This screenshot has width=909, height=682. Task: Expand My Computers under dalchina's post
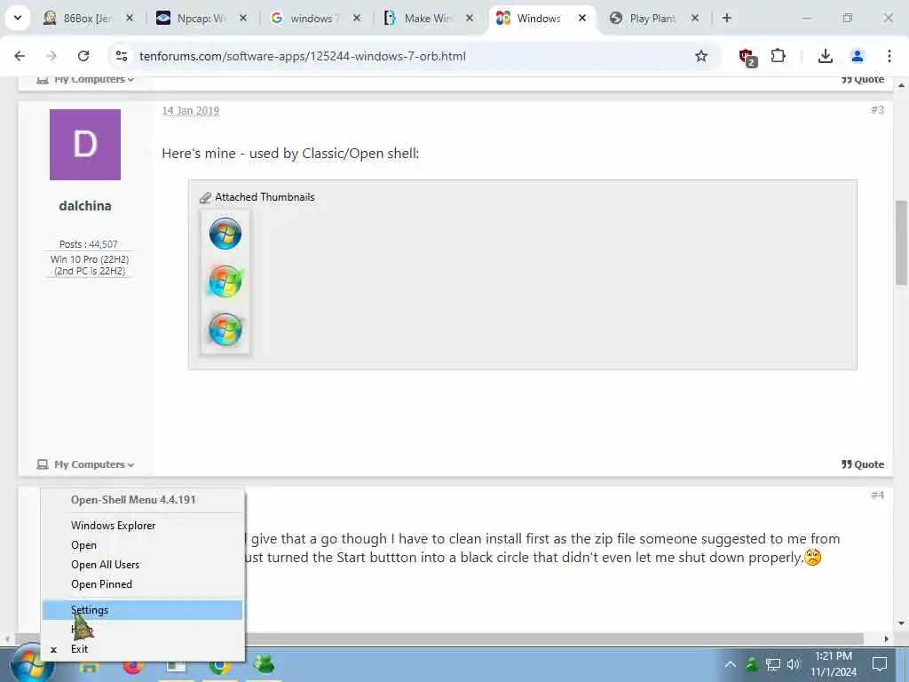point(86,464)
